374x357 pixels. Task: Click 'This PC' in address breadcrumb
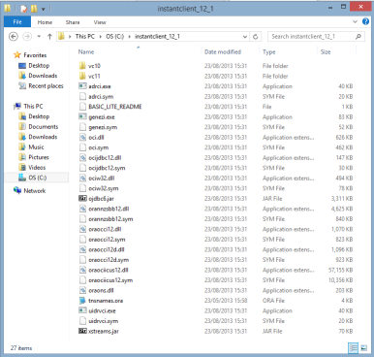pyautogui.click(x=85, y=37)
